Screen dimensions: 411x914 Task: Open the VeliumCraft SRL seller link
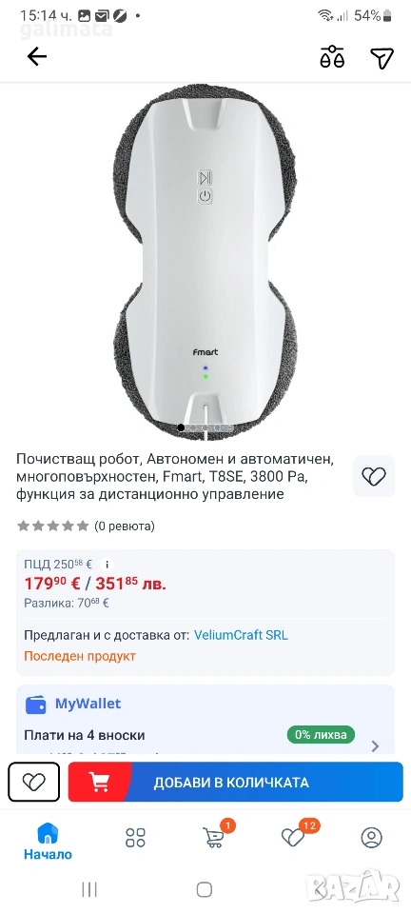[x=241, y=635]
